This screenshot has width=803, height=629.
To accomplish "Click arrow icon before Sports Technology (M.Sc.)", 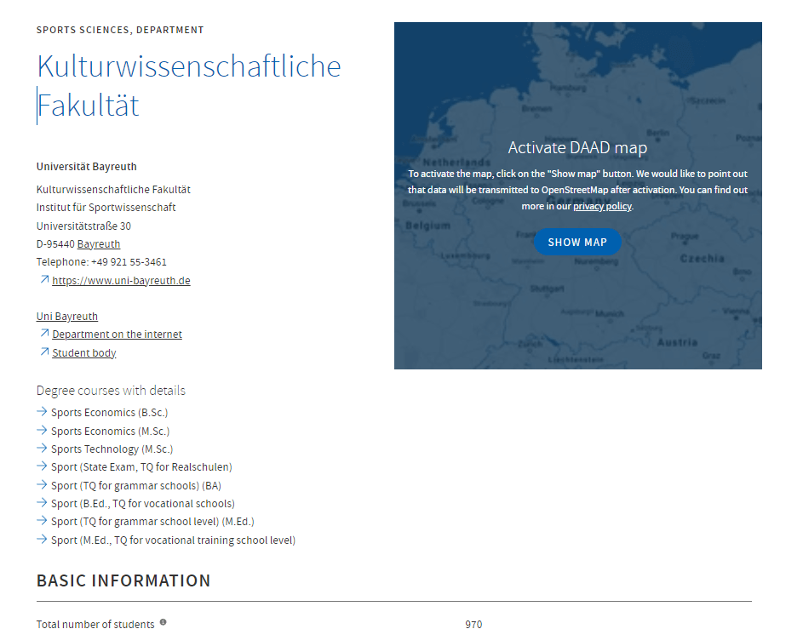I will pyautogui.click(x=42, y=448).
